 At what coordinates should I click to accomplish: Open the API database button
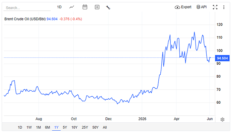pyautogui.click(x=202, y=7)
